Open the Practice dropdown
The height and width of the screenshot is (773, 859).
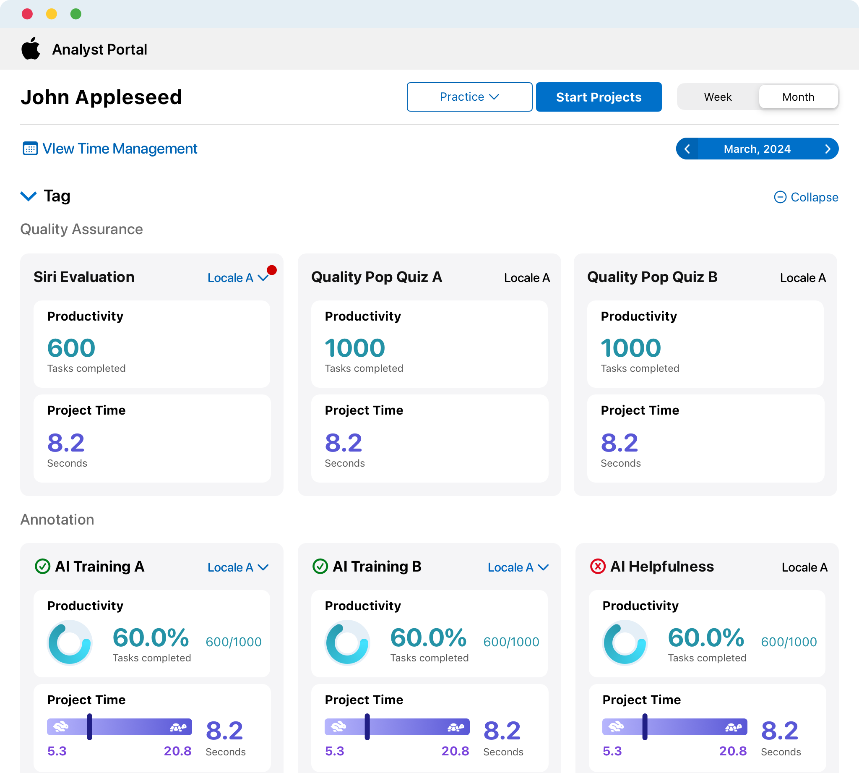[x=469, y=97]
